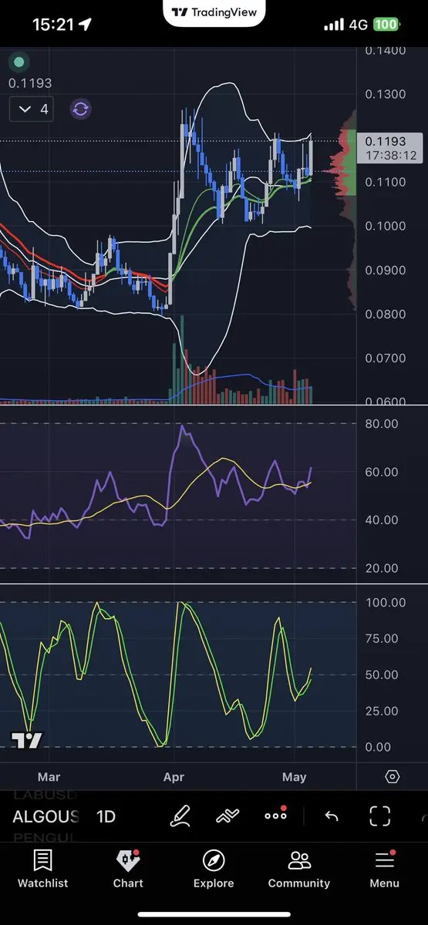Screen dimensions: 428x925
Task: Tap the battery indicator showing 100
Action: 386,25
